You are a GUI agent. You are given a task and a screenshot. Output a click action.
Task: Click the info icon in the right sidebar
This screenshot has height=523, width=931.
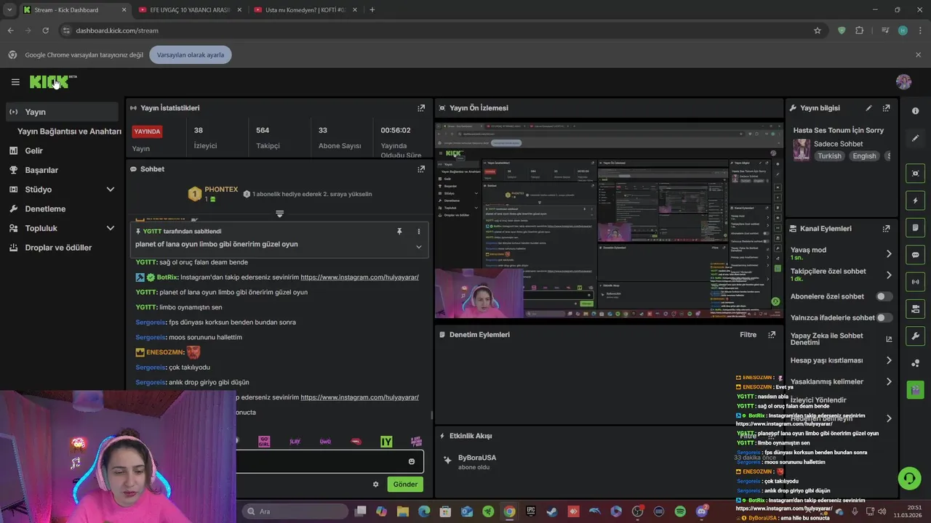(x=915, y=111)
